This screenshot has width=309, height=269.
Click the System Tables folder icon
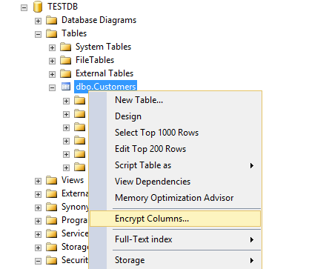click(x=65, y=47)
